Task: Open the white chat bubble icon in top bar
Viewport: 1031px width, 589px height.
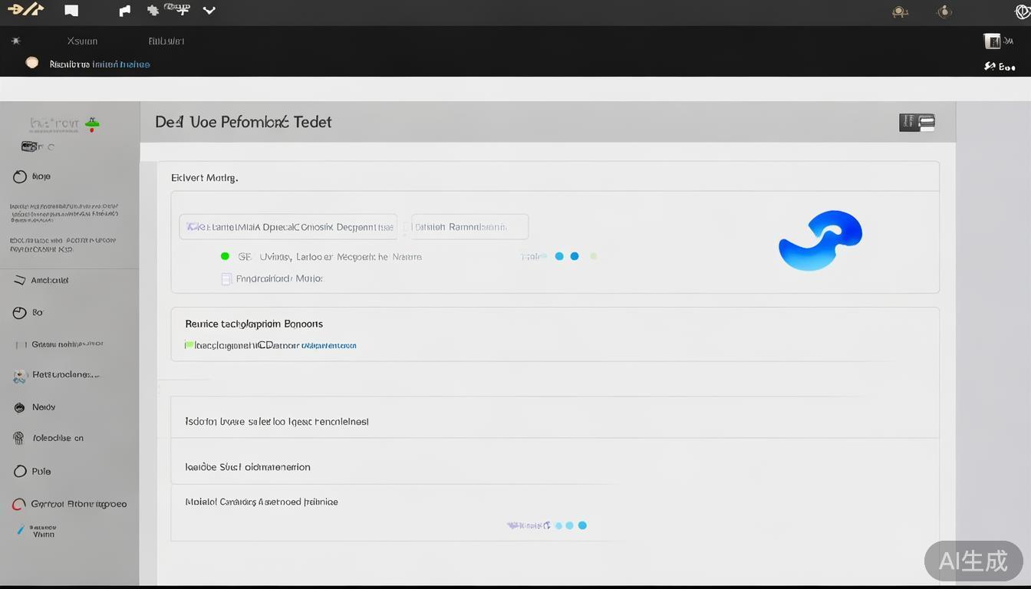Action: click(71, 11)
